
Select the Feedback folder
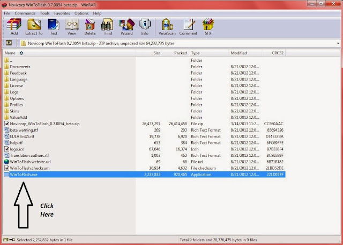[x=144, y=73]
